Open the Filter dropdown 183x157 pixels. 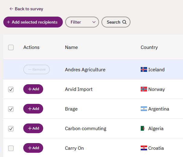(82, 22)
